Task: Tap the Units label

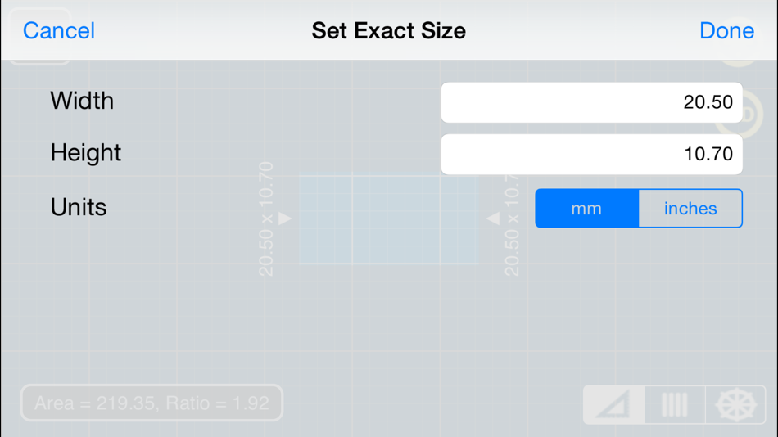Action: point(79,207)
